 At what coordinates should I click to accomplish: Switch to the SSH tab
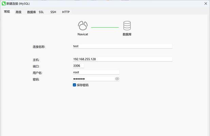click(53, 12)
